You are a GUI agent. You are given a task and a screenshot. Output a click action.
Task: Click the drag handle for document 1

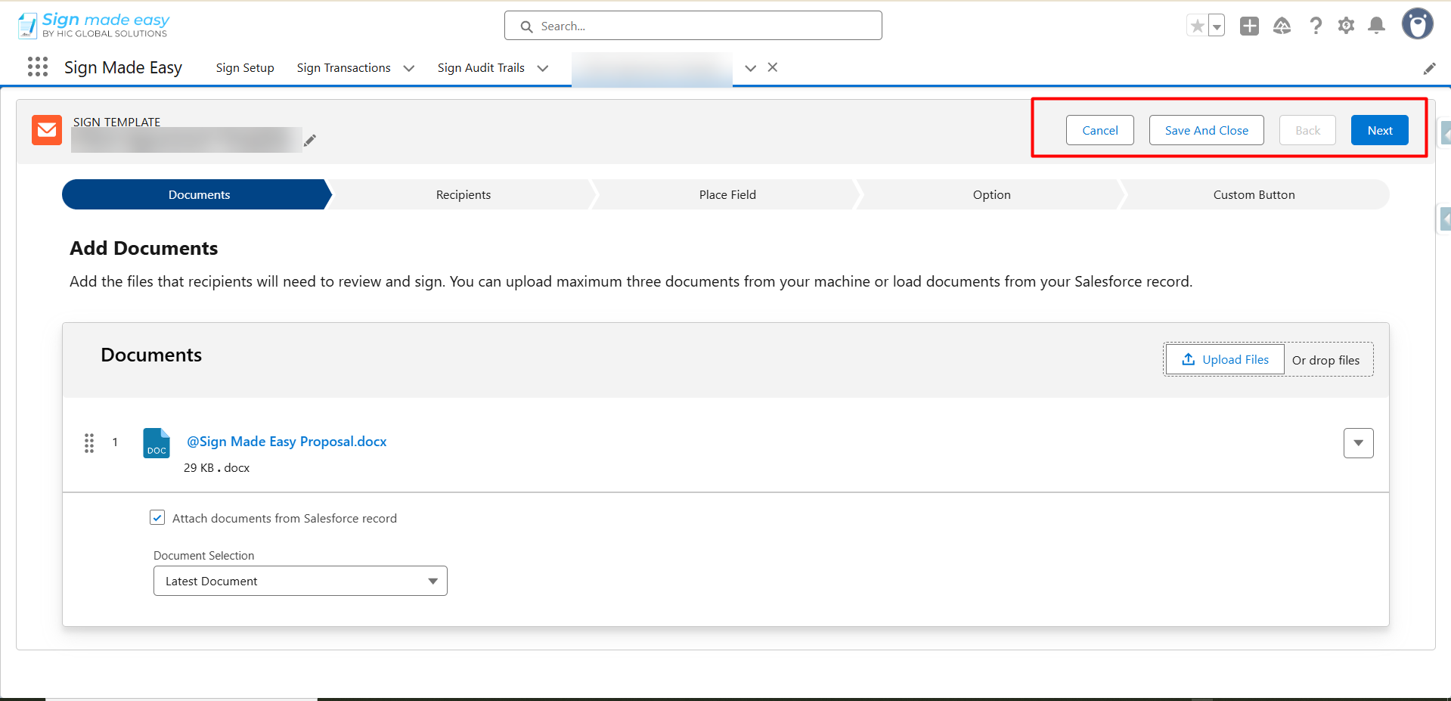pos(89,442)
